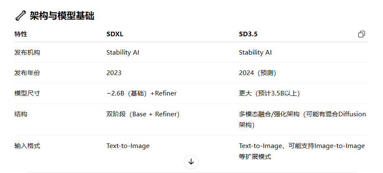Select the 特性 column header
The image size is (383, 173).
pyautogui.click(x=21, y=34)
